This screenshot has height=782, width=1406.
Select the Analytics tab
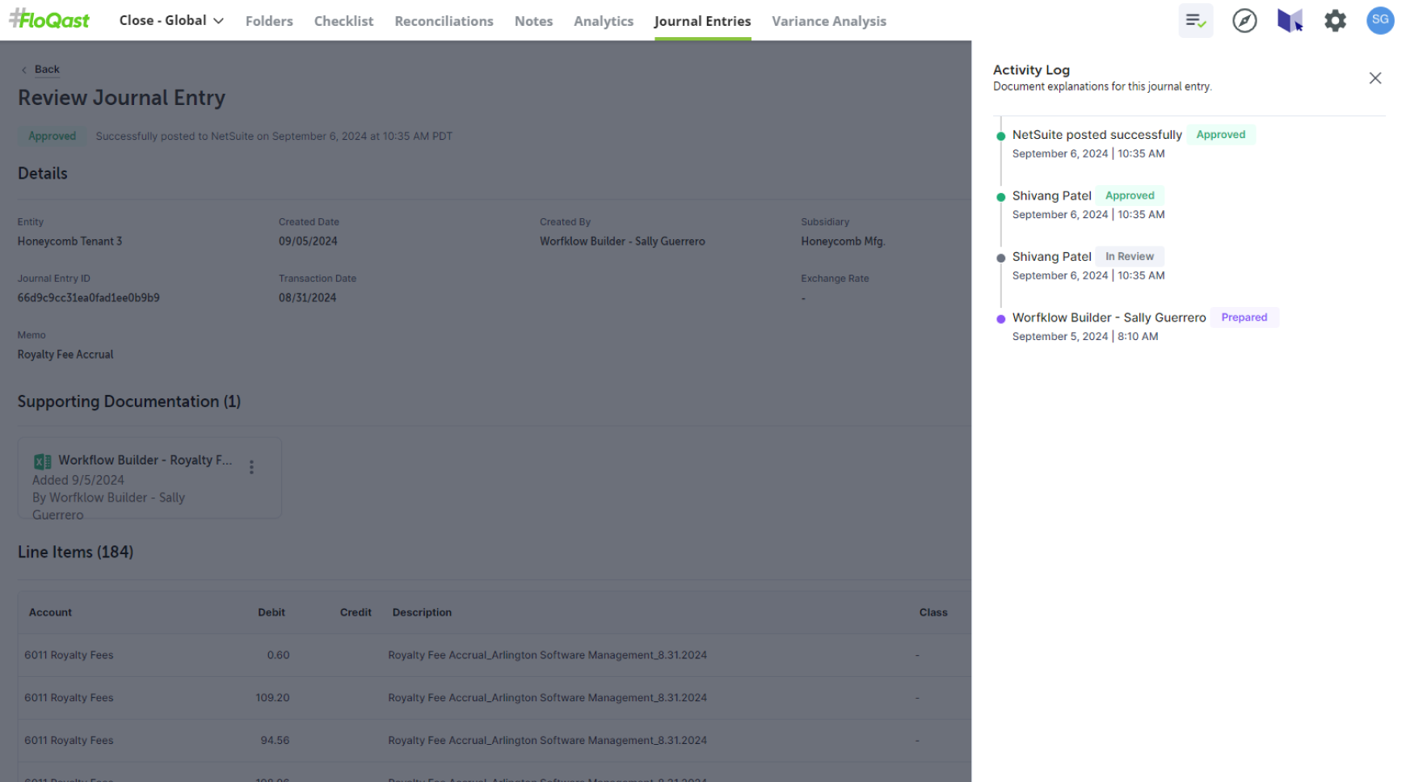click(x=604, y=21)
